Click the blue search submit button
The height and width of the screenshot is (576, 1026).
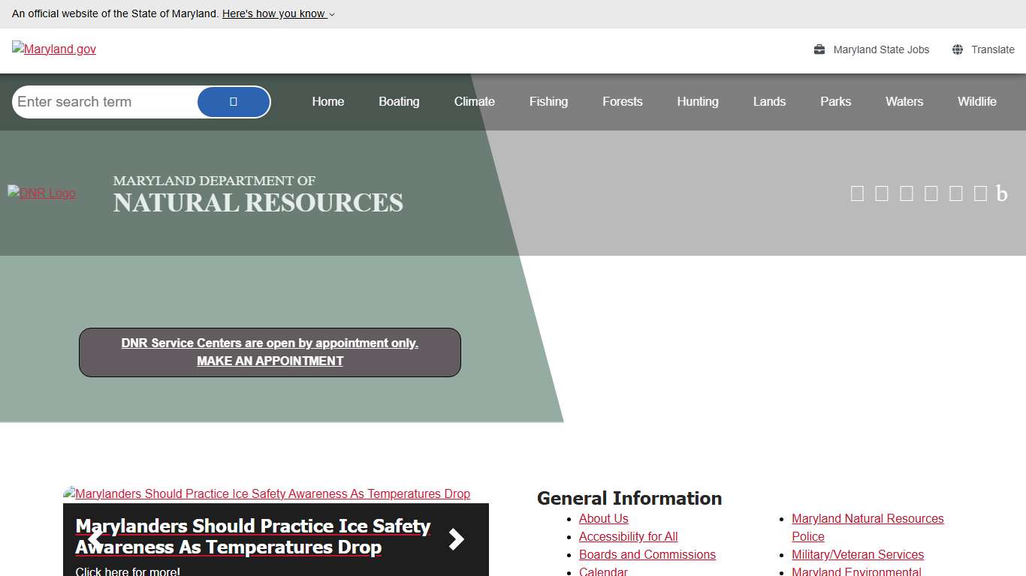click(x=234, y=102)
